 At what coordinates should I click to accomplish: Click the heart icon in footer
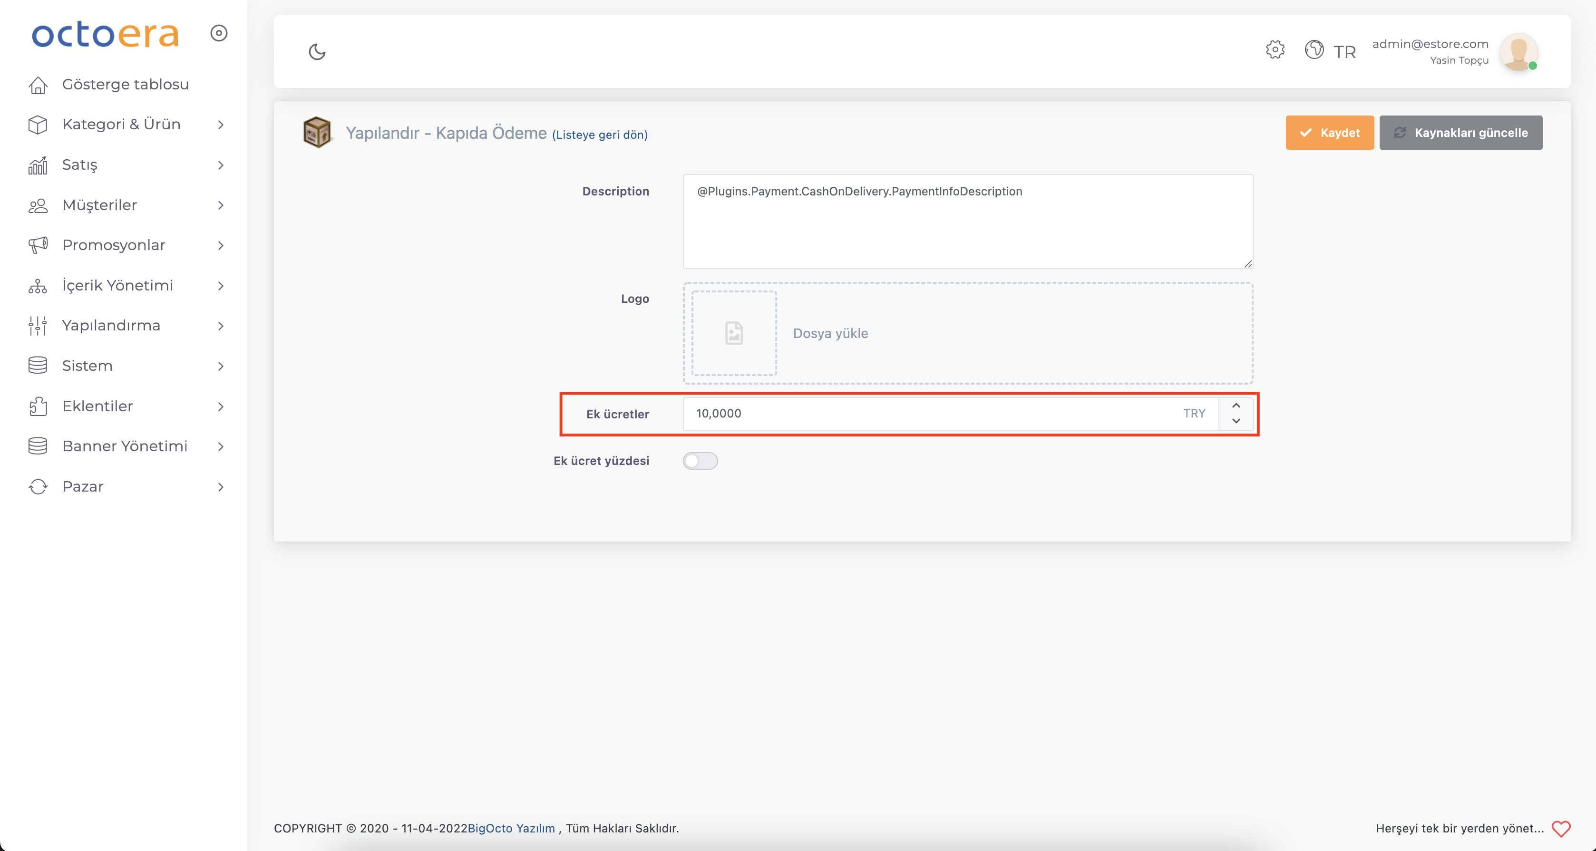click(x=1561, y=828)
